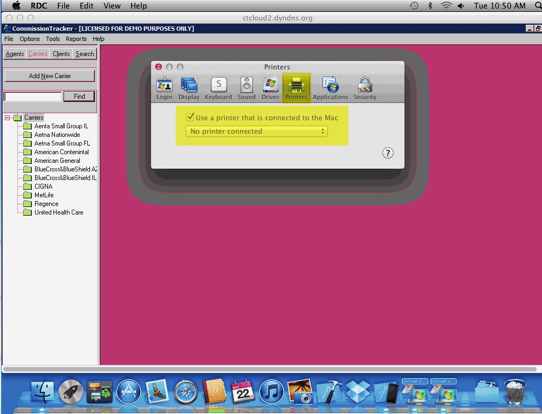
Task: Open the Applications preferences pane
Action: pos(330,88)
